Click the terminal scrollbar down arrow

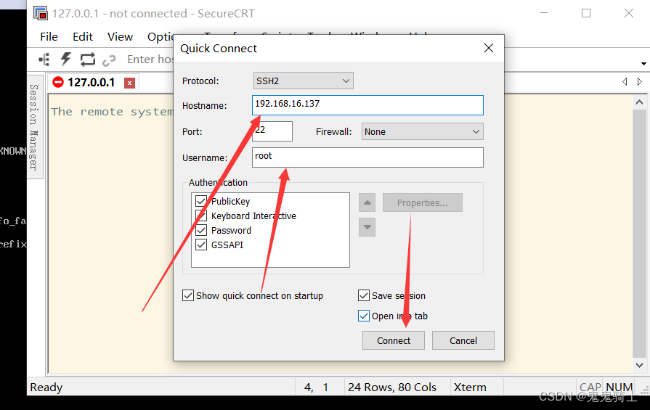[639, 365]
